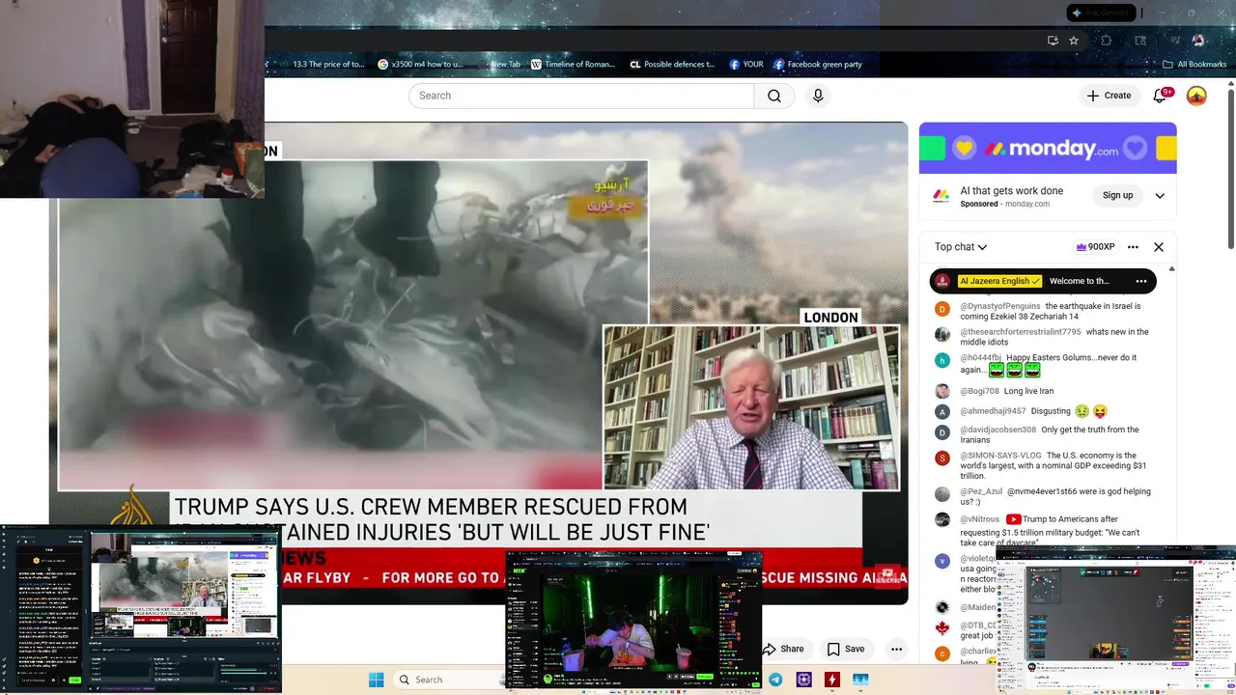Open the Windows Start menu
Image resolution: width=1236 pixels, height=695 pixels.
(x=376, y=680)
